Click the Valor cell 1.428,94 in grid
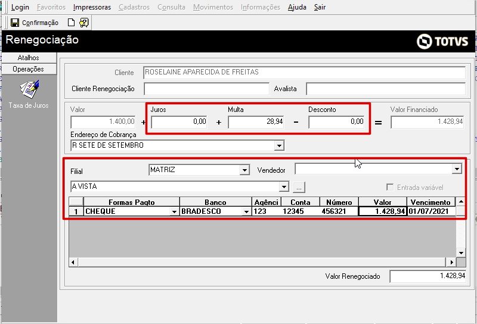Screen dimensions: 477x324 [383, 211]
